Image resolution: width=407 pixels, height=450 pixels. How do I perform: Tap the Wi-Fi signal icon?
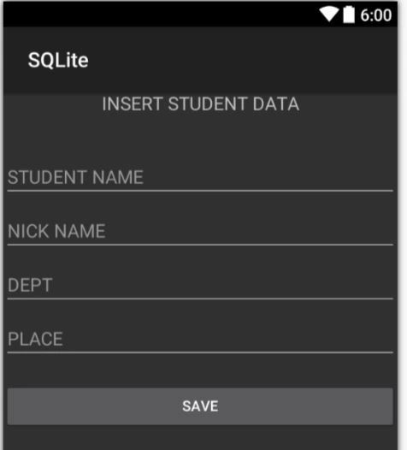tap(328, 15)
